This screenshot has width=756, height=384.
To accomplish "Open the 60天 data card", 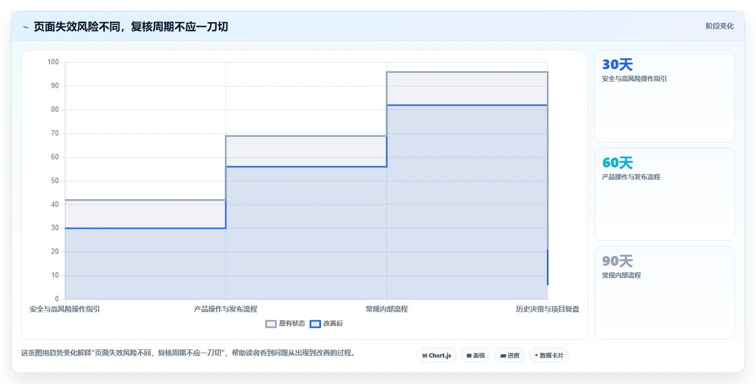I will click(x=665, y=194).
